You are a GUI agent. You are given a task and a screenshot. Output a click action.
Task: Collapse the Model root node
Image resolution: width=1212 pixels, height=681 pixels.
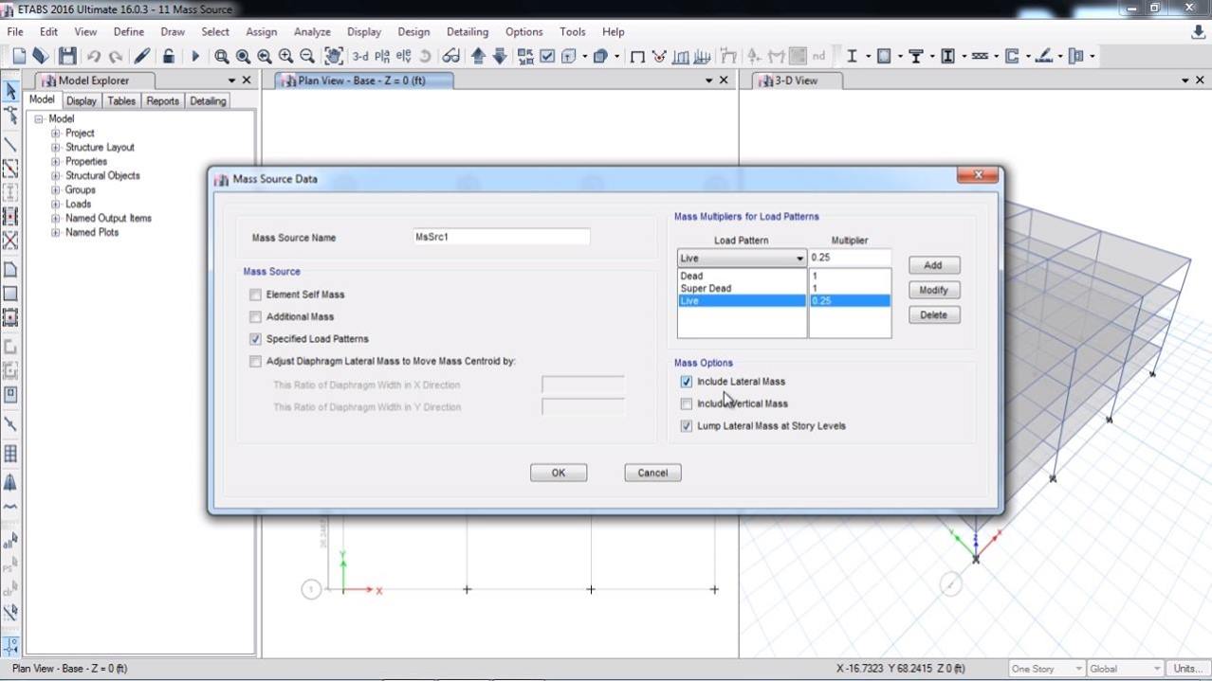point(40,119)
